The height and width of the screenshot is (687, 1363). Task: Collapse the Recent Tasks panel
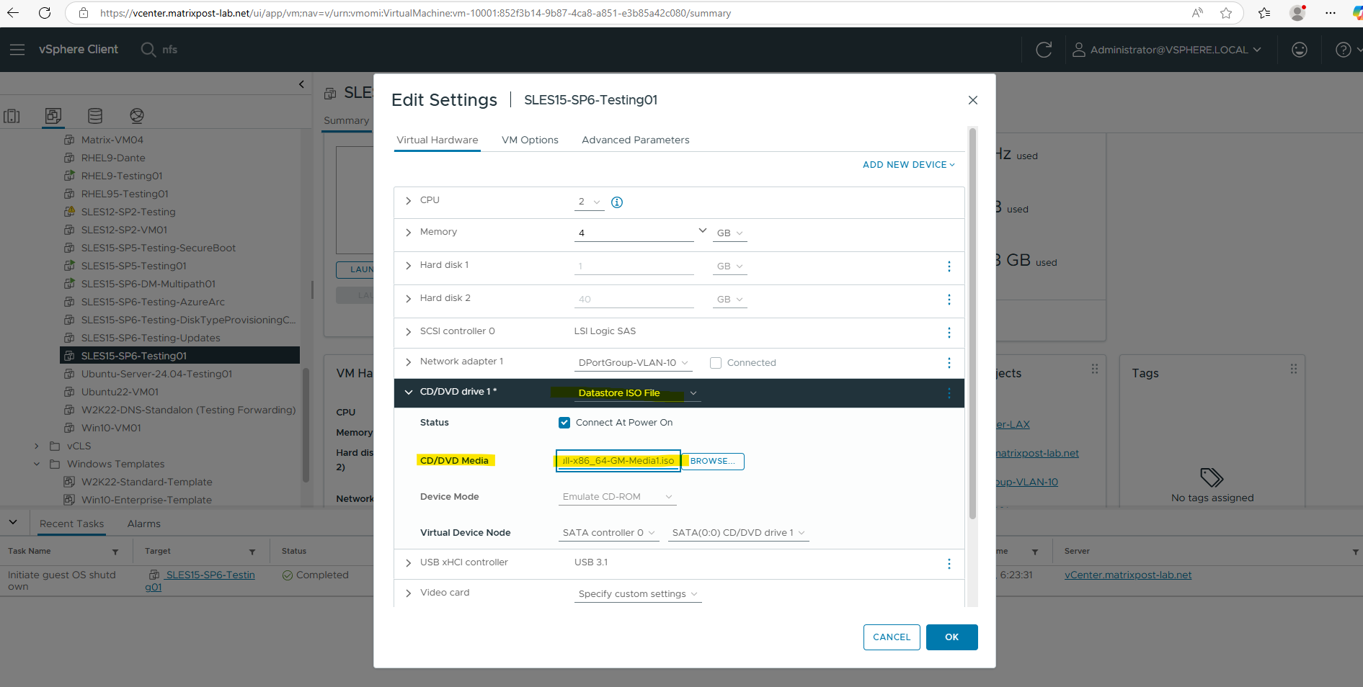13,522
